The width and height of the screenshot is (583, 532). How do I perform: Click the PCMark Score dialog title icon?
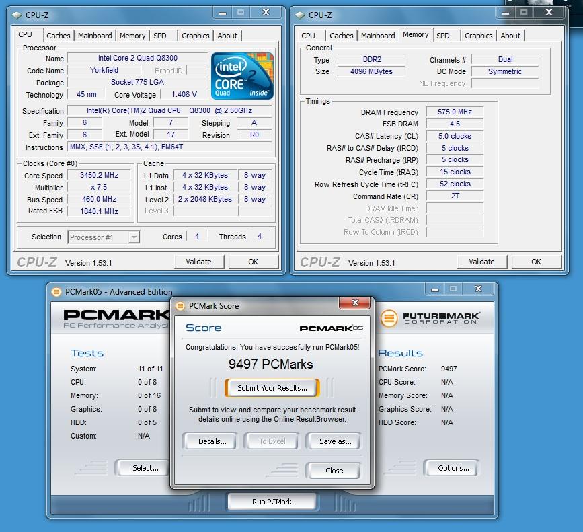click(x=180, y=306)
